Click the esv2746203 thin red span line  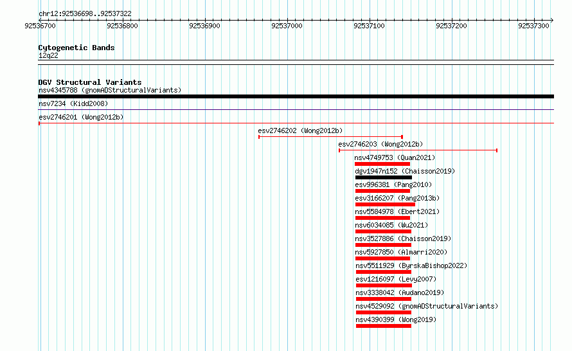pyautogui.click(x=418, y=150)
